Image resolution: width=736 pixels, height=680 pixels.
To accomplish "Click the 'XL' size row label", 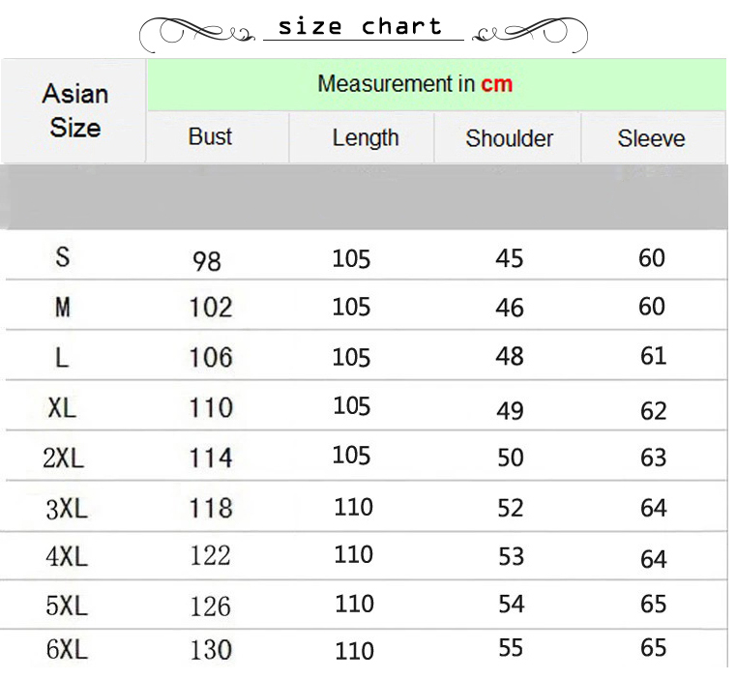I will click(x=62, y=407).
